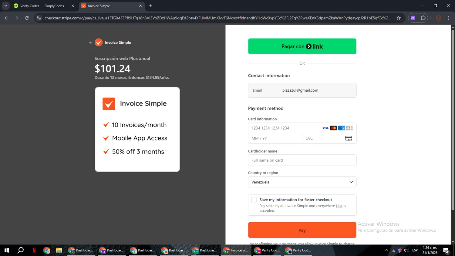Viewport: 455px width, 256px height.
Task: Click the page vertical scrollbar
Action: coord(453,120)
